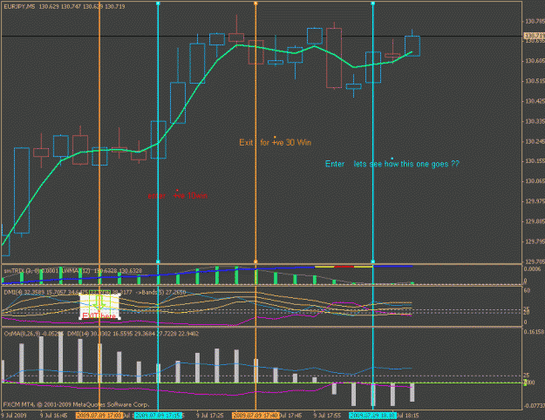Click the 129.885 price scale value
The height and width of the screenshot is (420, 545).
point(535,221)
